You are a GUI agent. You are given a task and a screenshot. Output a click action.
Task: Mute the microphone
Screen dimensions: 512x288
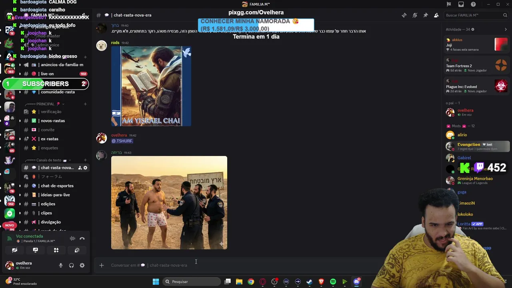click(61, 265)
